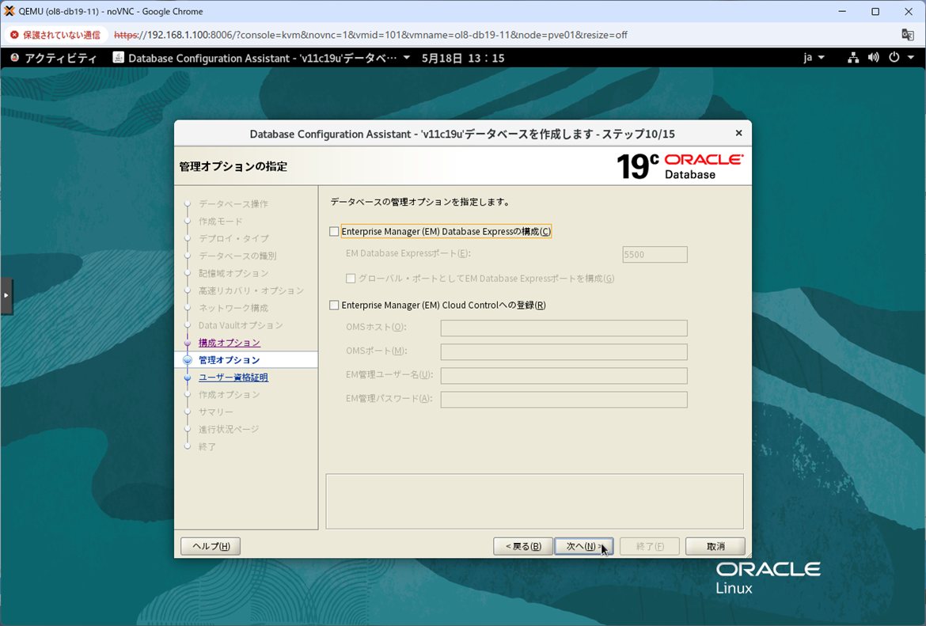The width and height of the screenshot is (926, 626).
Task: Open the ユーザー資格証明 step link
Action: [233, 377]
